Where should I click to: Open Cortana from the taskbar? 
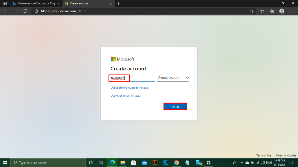point(91,163)
